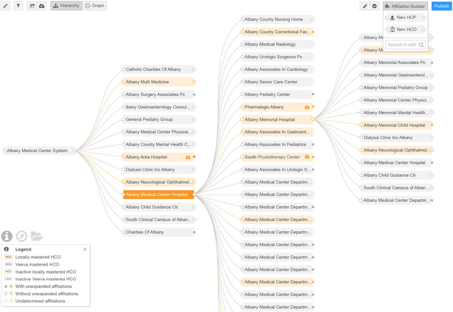The width and height of the screenshot is (453, 312).
Task: Click cloud icon on South Physiotherapy Center
Action: click(x=307, y=157)
